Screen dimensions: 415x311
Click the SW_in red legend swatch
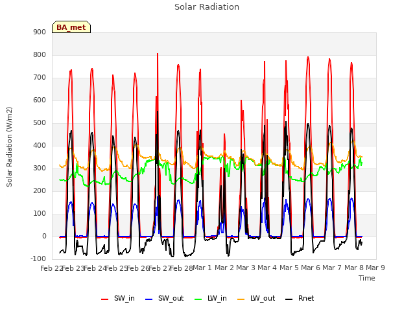pyautogui.click(x=105, y=299)
